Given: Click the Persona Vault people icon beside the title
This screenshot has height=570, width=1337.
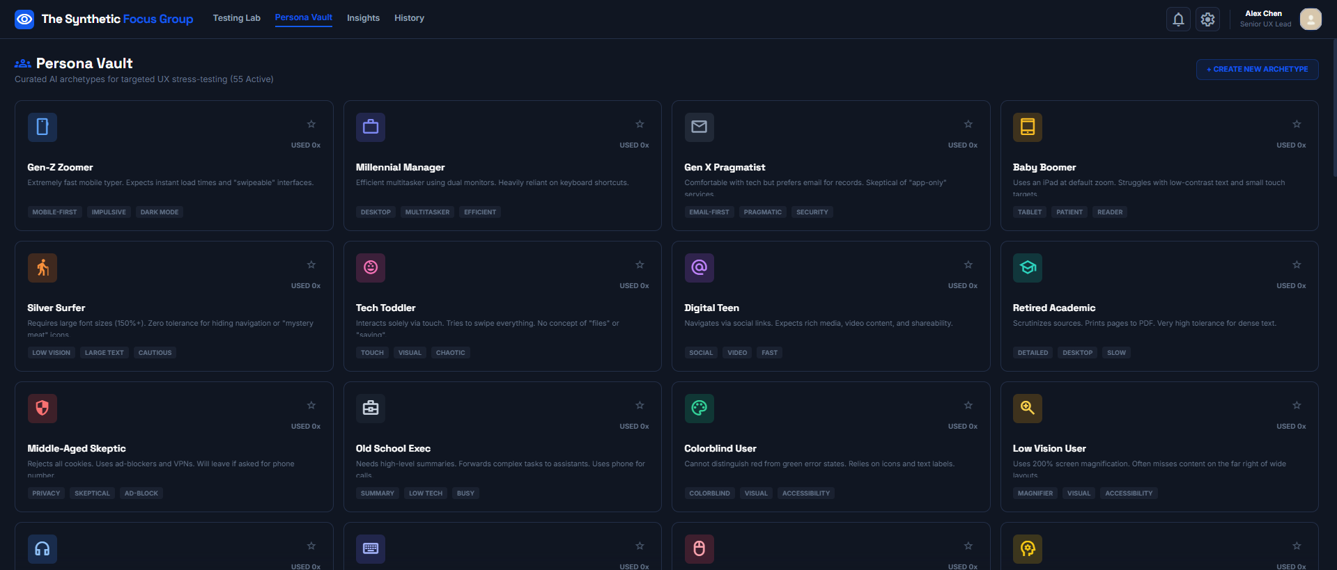Looking at the screenshot, I should [x=23, y=63].
